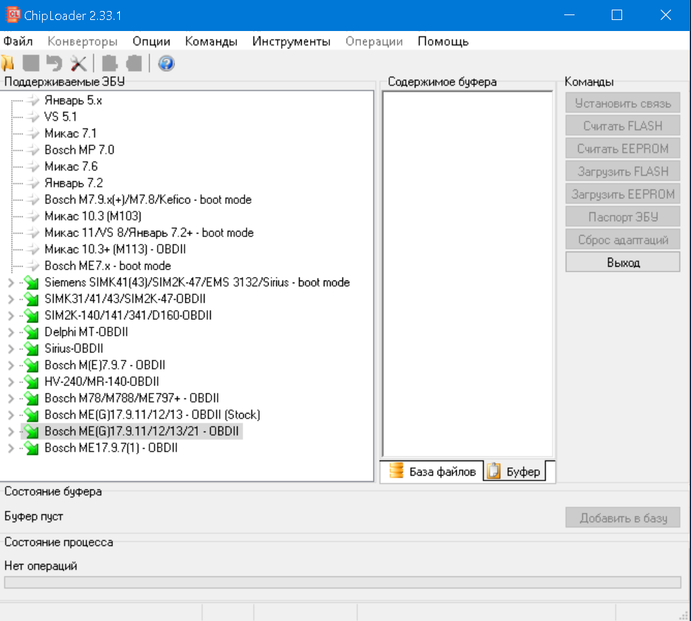
Task: Click the Сброс адаптаций button
Action: coord(623,241)
